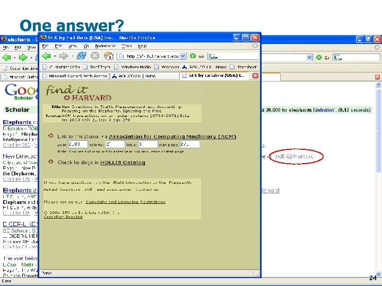382x286 pixels.
Task: Follow the Association for Computing Machinery (ACM) link
Action: tap(172, 137)
